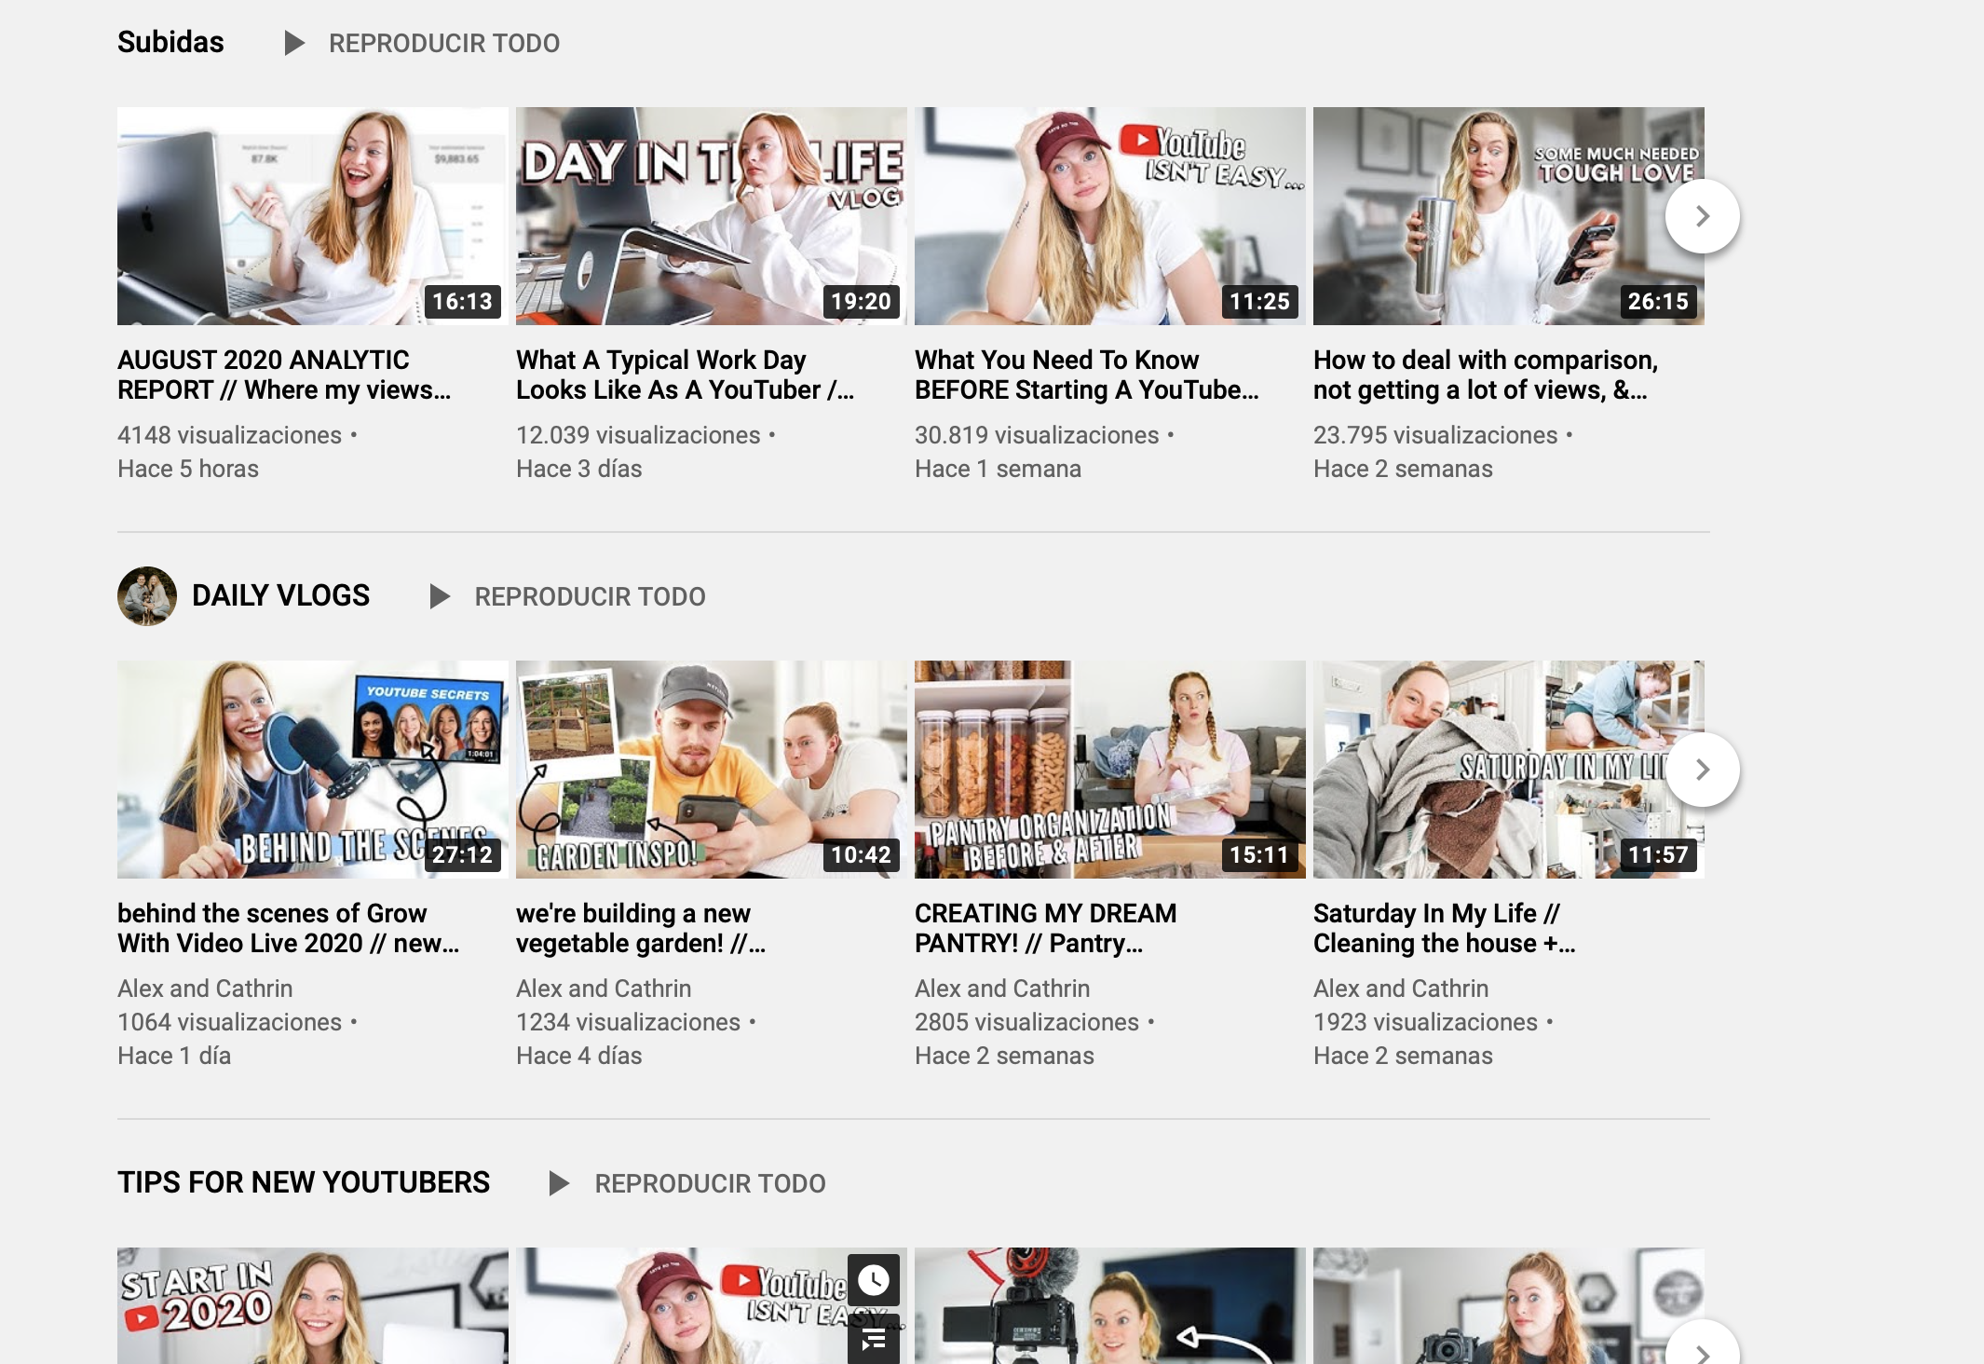Open Alex and Cathrin channel under vegetable garden video
This screenshot has height=1364, width=1984.
point(604,989)
